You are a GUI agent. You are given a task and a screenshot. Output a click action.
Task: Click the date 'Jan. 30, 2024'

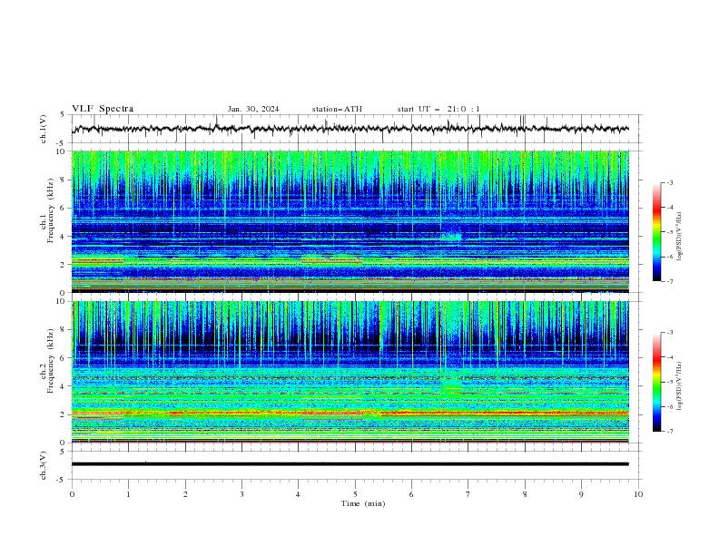(x=253, y=109)
